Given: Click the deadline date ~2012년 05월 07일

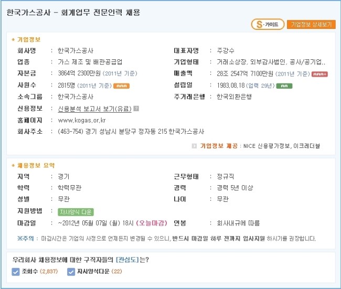Looking at the screenshot, I should (x=82, y=223).
